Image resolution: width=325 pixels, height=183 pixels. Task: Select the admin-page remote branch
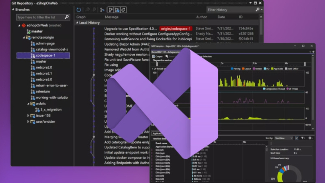tap(45, 43)
